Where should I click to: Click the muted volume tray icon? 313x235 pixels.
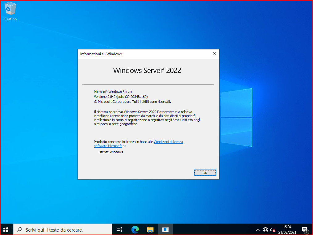point(273,230)
